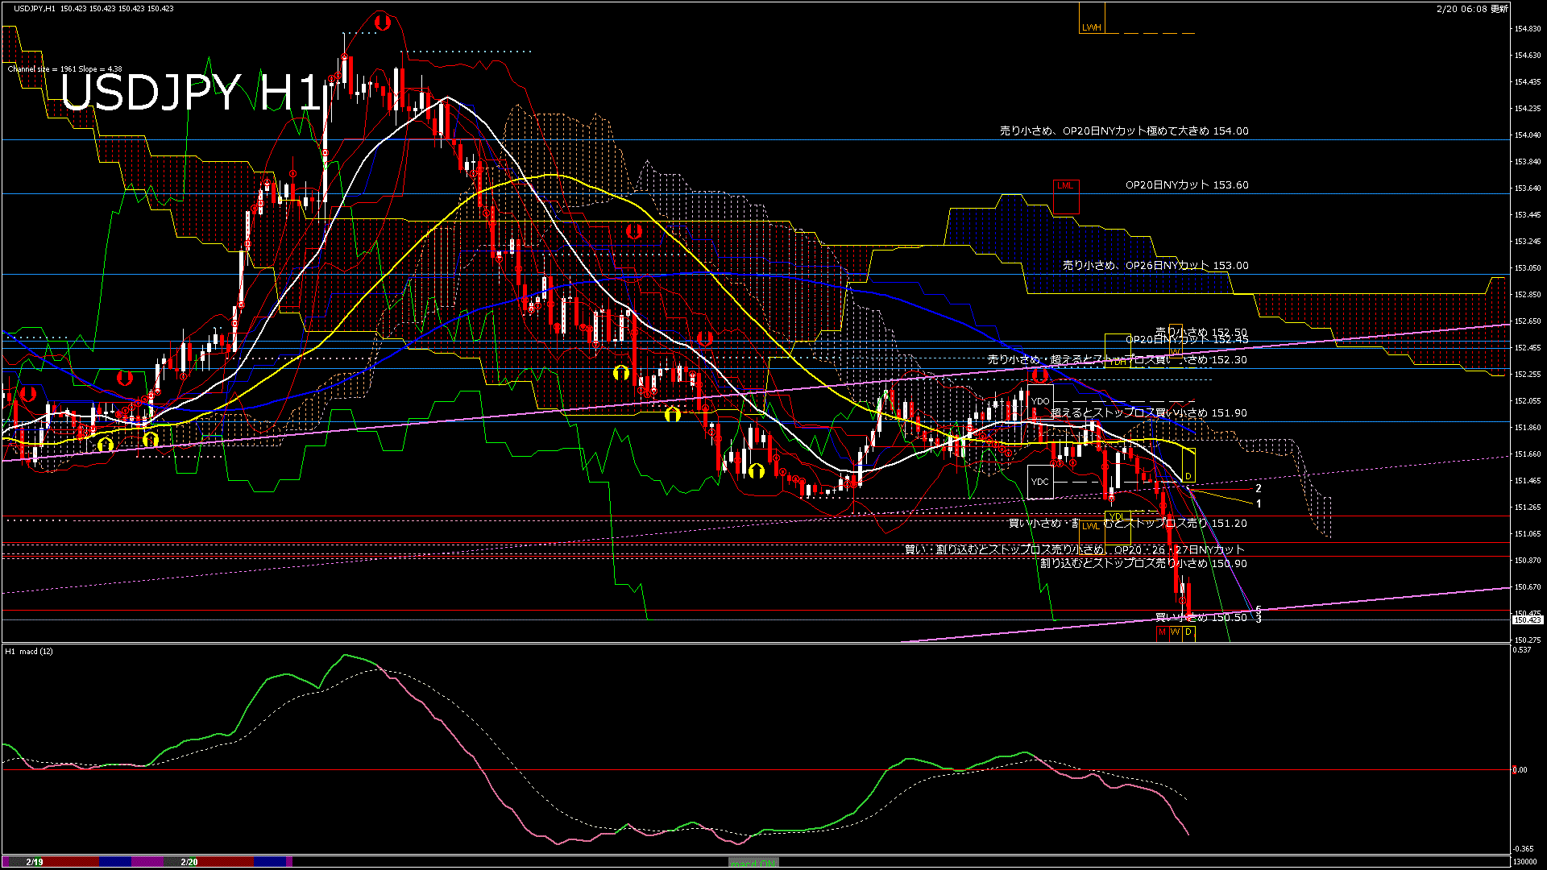
Task: Click the yellow D box beside bottom W
Action: [x=1188, y=632]
